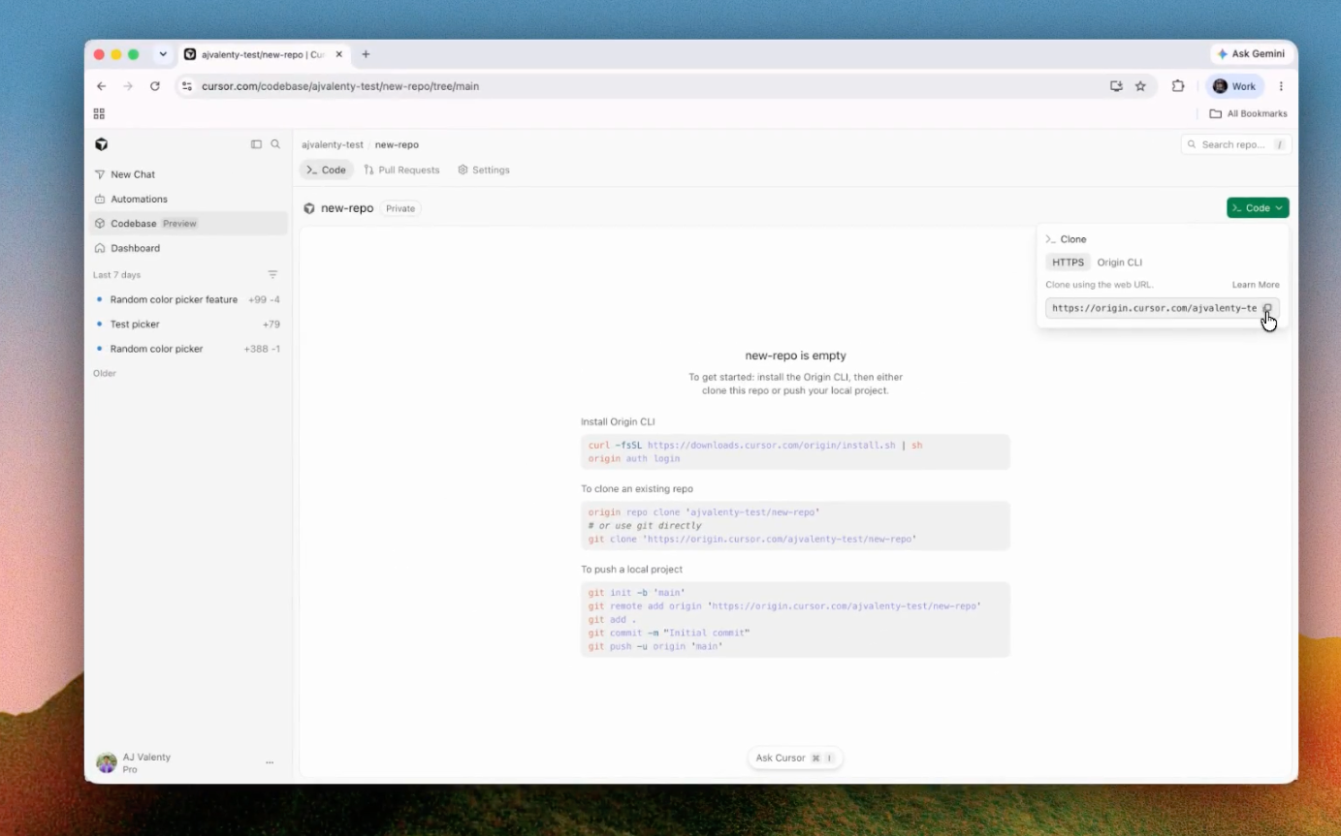
Task: Open the Extensions puzzle icon
Action: [x=1178, y=86]
